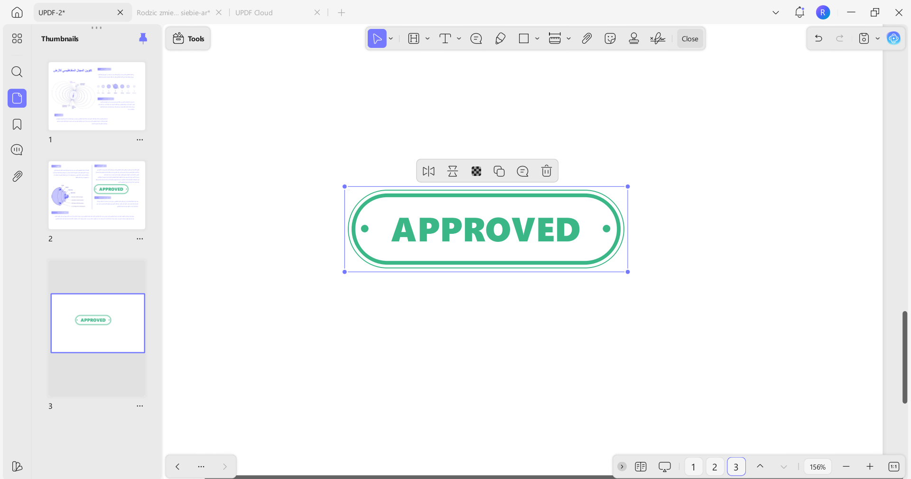Open more options for page 3 thumbnail
This screenshot has height=479, width=911.
pos(140,406)
